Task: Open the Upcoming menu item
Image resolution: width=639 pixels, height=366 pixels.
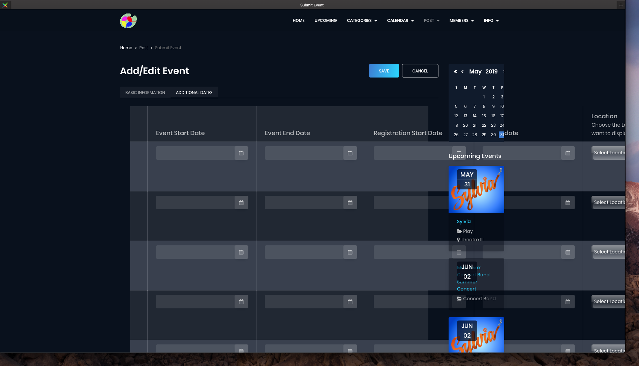Action: pos(326,21)
